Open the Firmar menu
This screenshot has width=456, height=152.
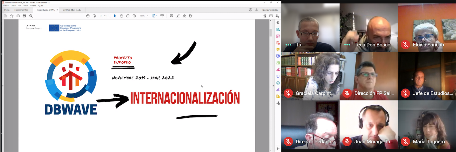point(25,6)
